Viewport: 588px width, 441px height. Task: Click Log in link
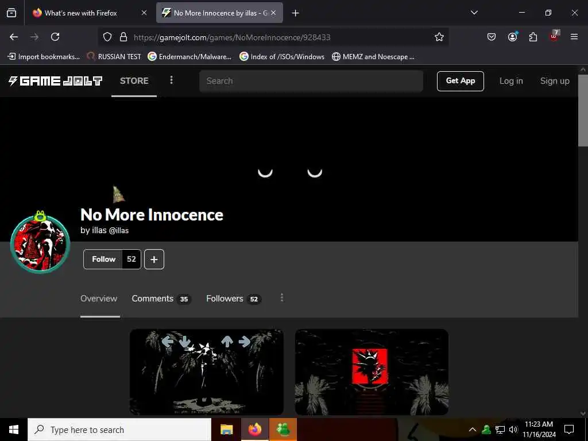point(510,81)
